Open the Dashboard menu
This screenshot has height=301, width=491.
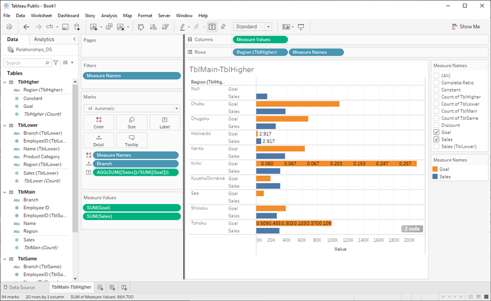(x=68, y=15)
